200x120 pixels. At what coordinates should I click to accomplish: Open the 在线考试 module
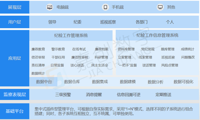[79, 49]
